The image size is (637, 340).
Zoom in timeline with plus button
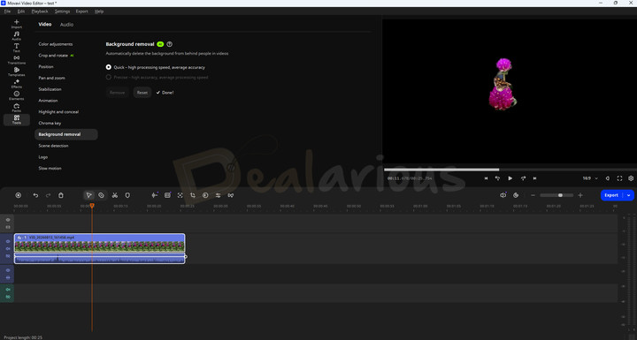[580, 195]
